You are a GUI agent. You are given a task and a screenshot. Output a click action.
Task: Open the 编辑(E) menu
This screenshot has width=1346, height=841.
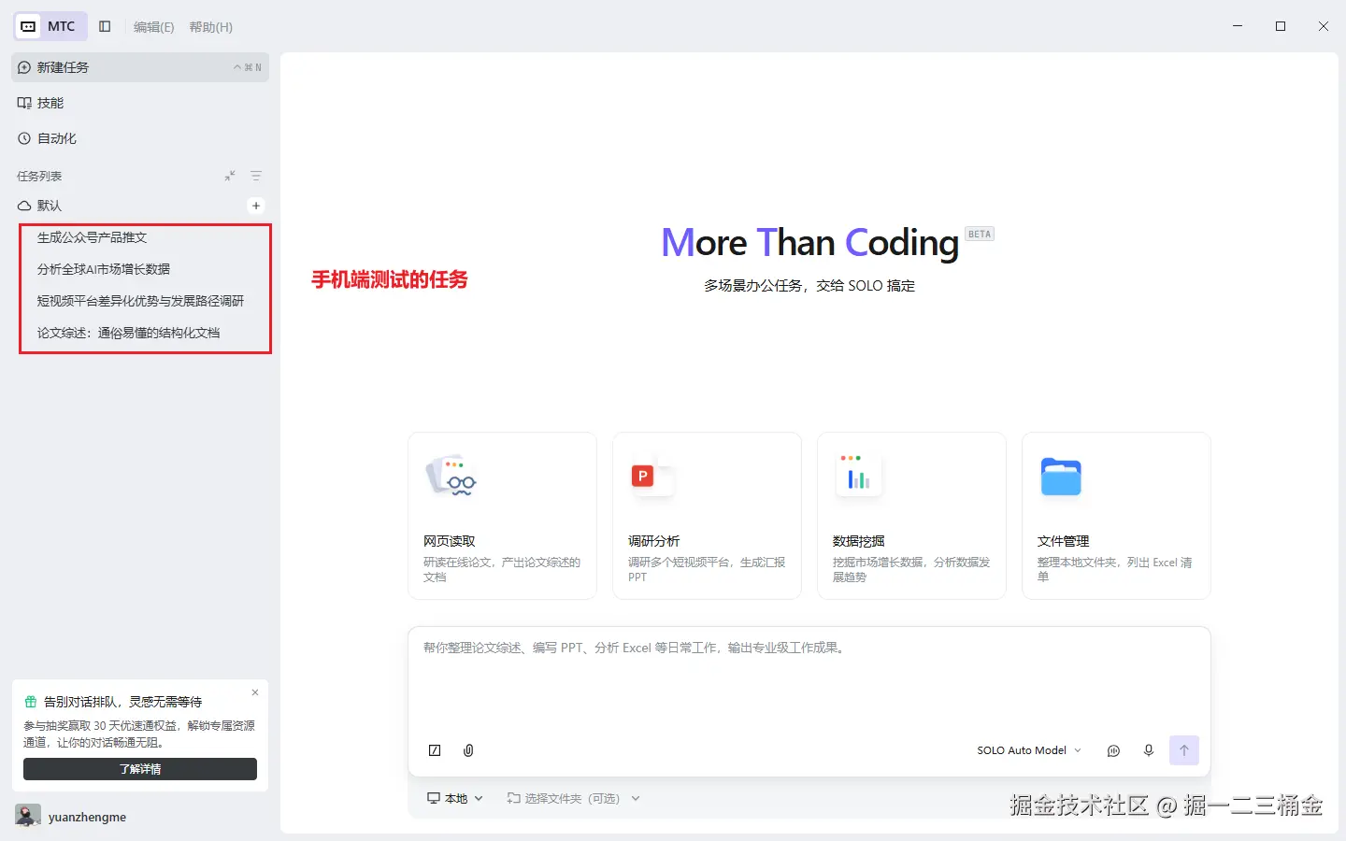click(154, 27)
